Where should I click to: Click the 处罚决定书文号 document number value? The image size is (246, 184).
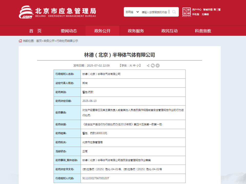[122, 169]
